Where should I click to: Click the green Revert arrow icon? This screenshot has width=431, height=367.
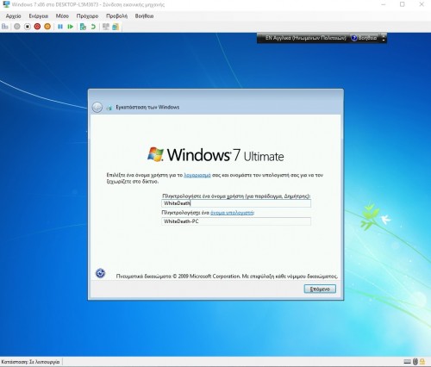93,27
